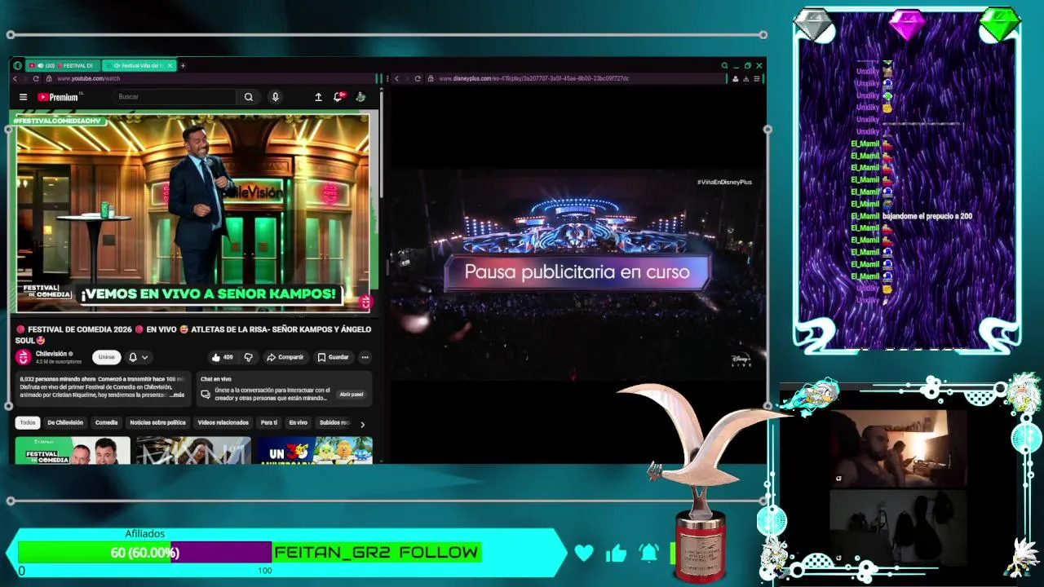
Task: Open the YouTube upload/create icon
Action: tap(318, 97)
